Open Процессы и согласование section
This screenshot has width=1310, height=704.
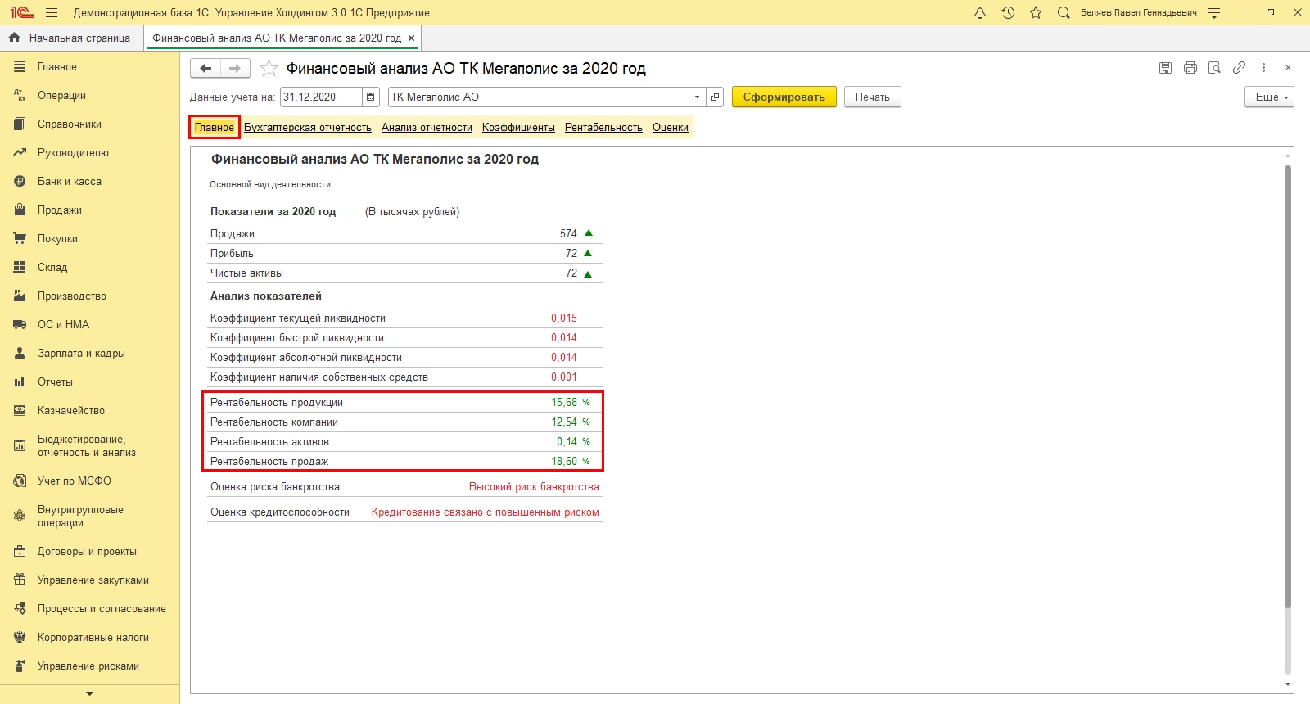tap(90, 609)
